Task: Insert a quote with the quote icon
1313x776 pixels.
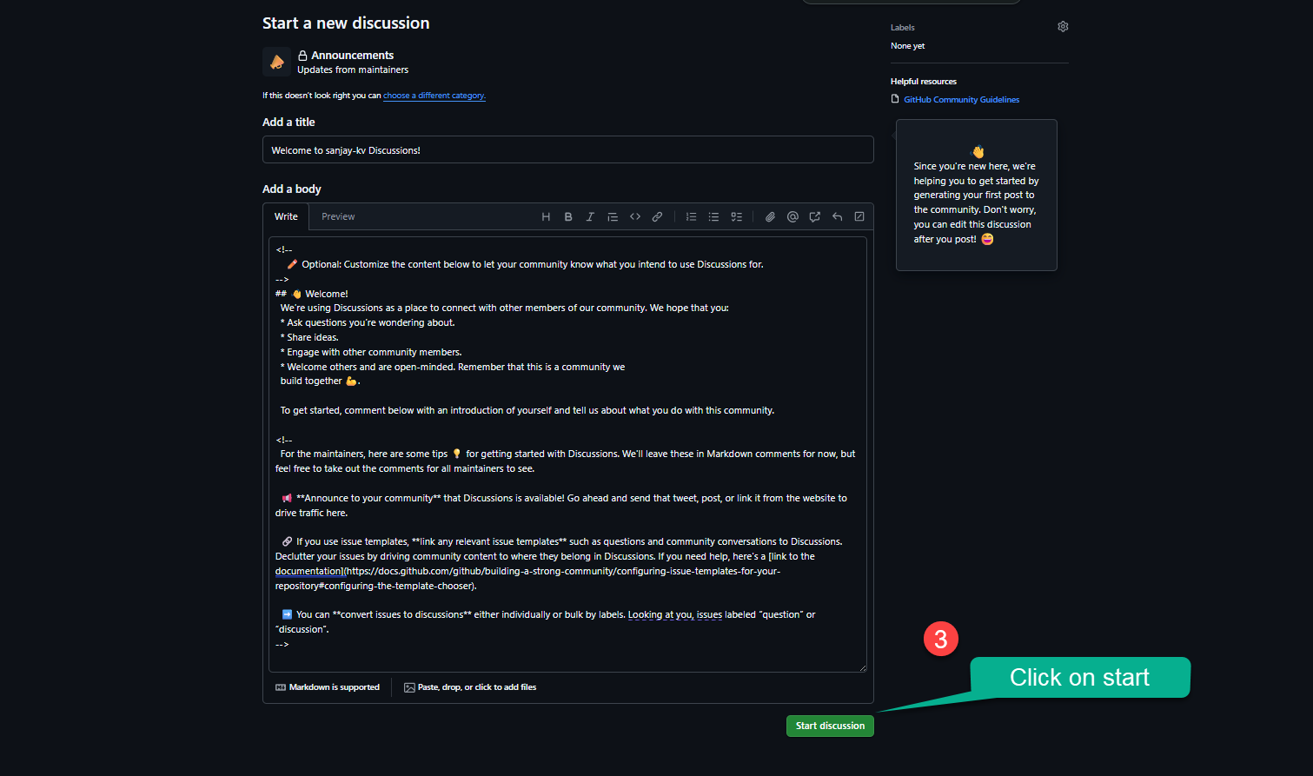Action: click(x=613, y=217)
